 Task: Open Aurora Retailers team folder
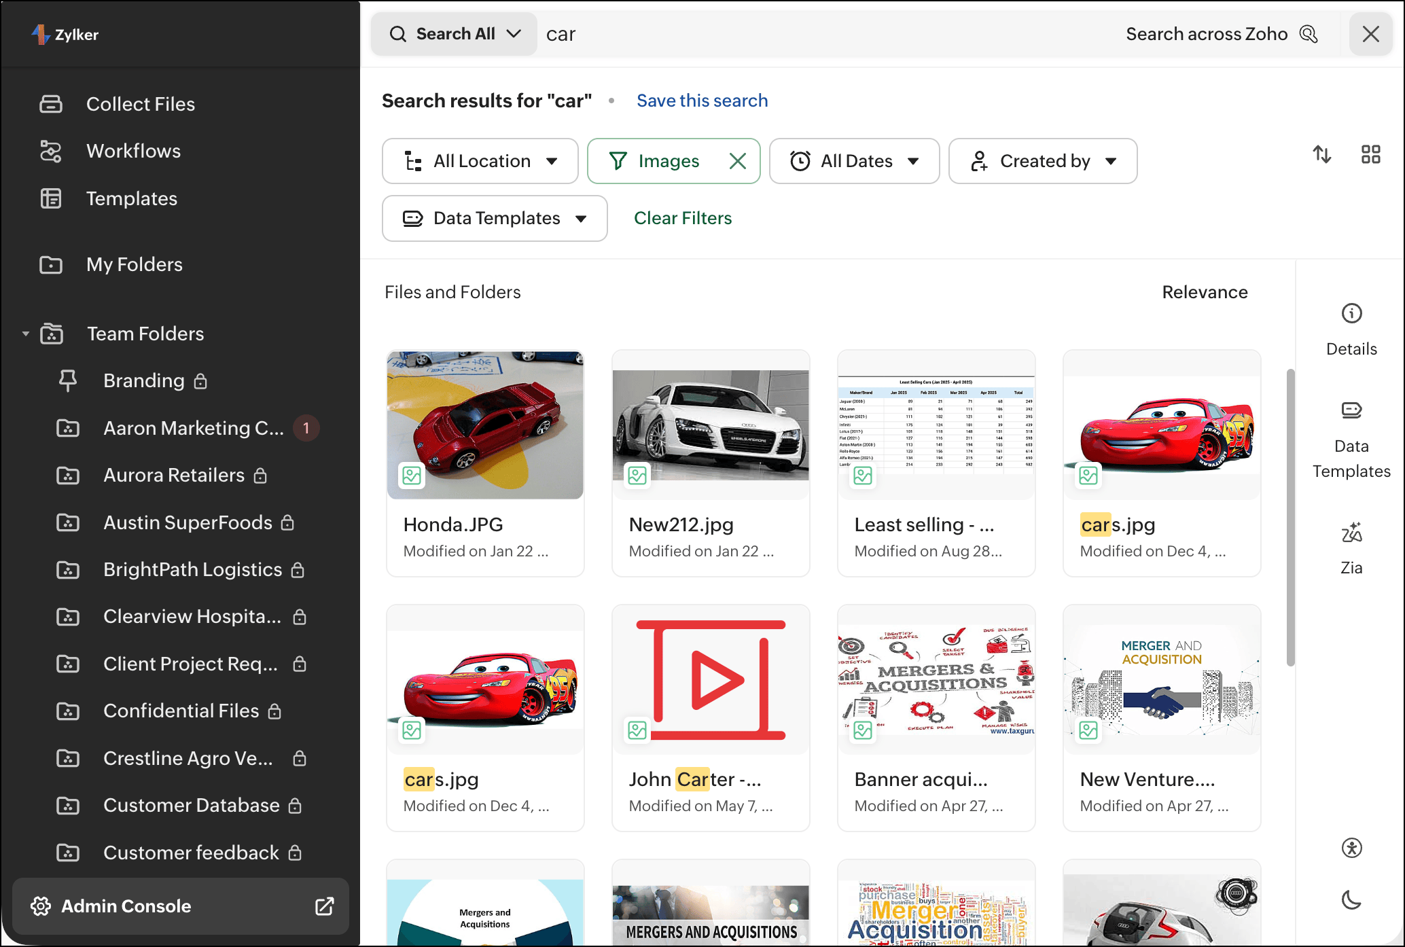[x=174, y=475]
